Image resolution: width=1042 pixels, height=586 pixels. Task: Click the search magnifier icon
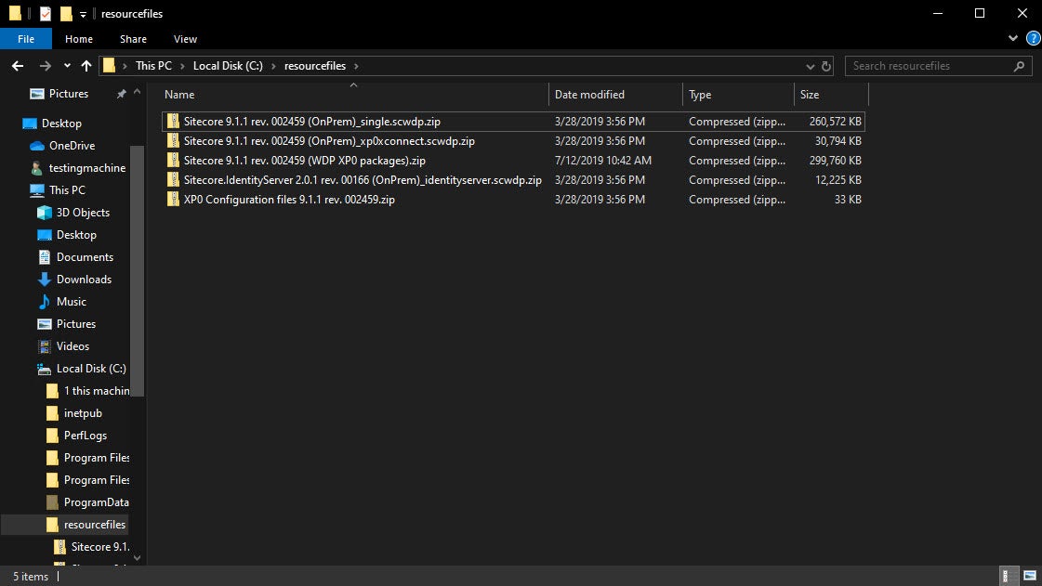[1020, 66]
